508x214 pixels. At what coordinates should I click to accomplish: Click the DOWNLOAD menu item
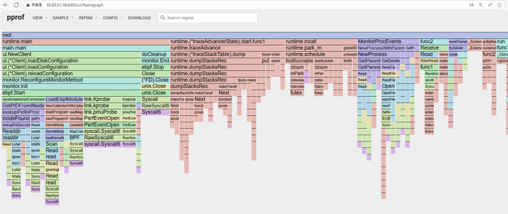coord(139,18)
